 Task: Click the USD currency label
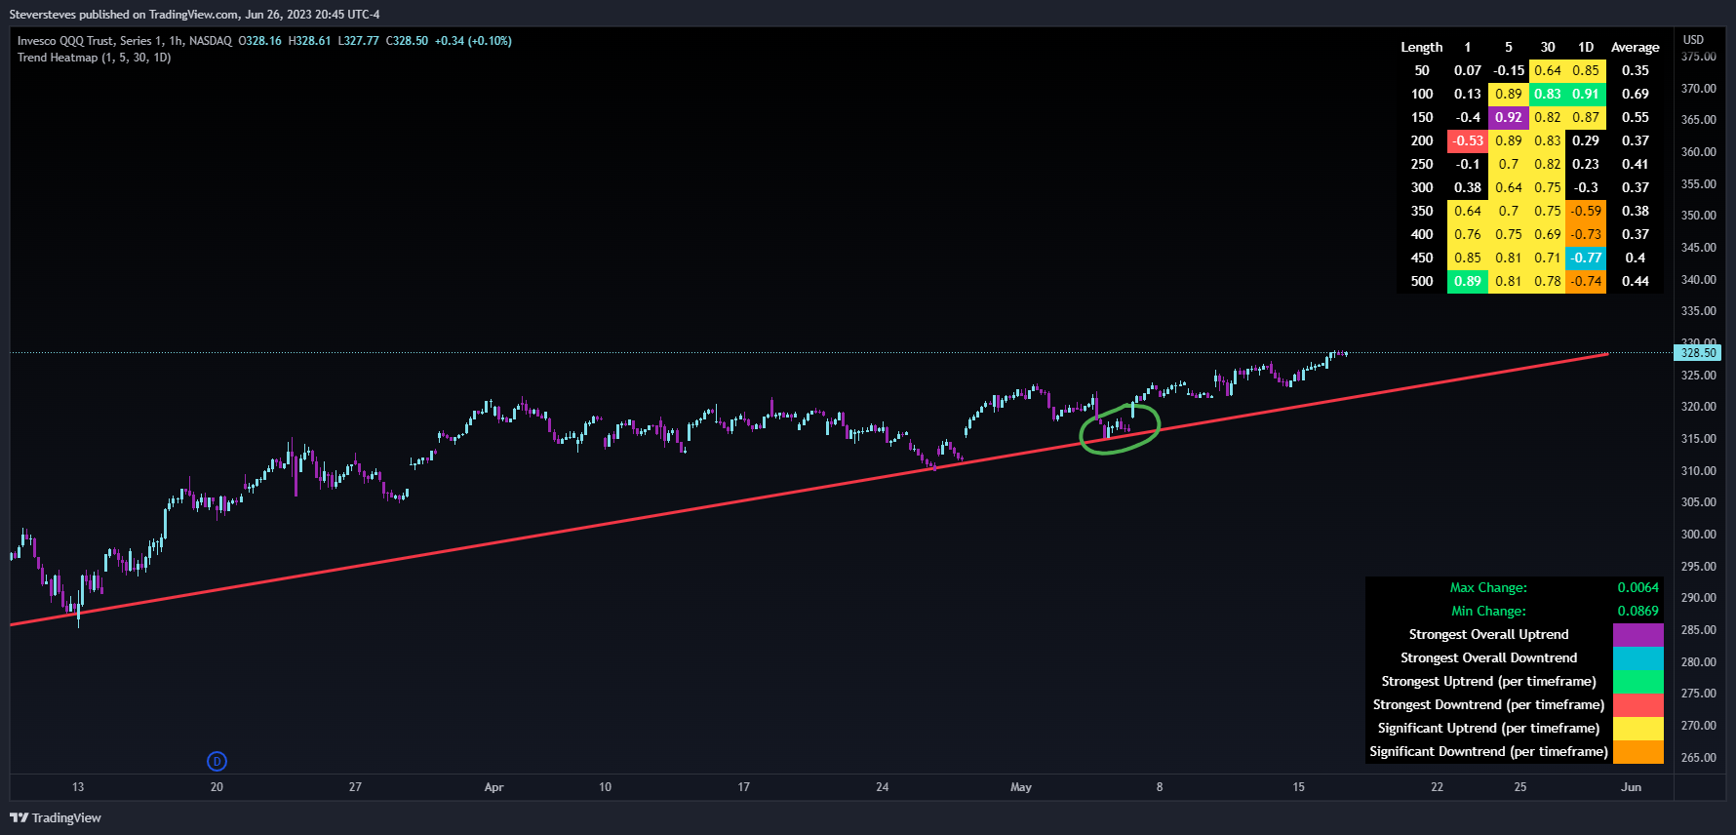coord(1693,40)
